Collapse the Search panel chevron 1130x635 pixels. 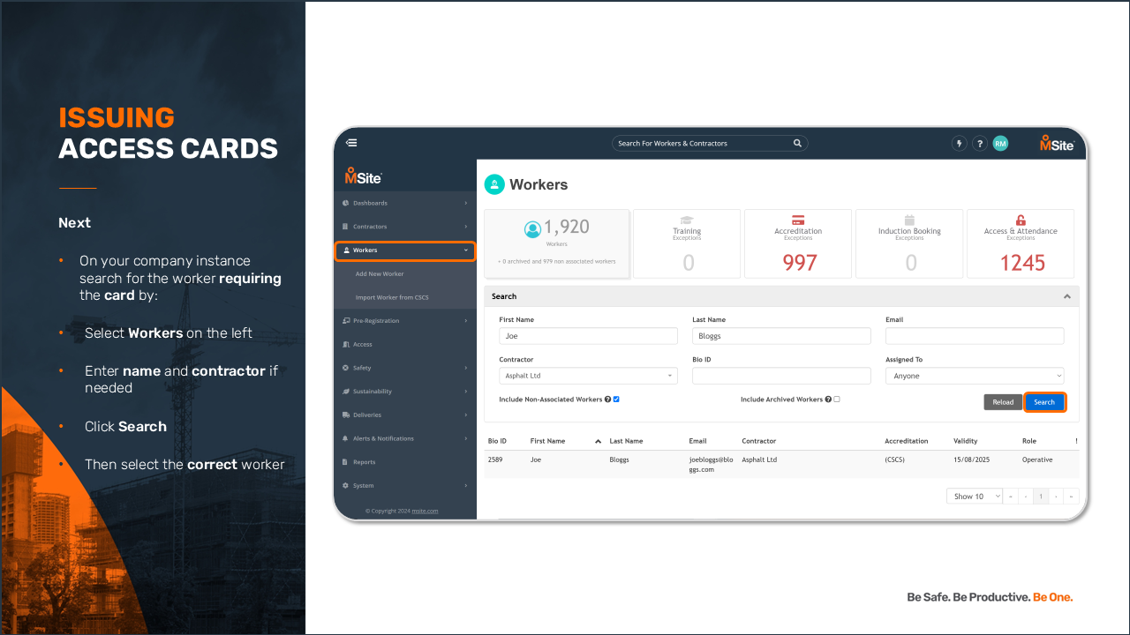tap(1066, 296)
